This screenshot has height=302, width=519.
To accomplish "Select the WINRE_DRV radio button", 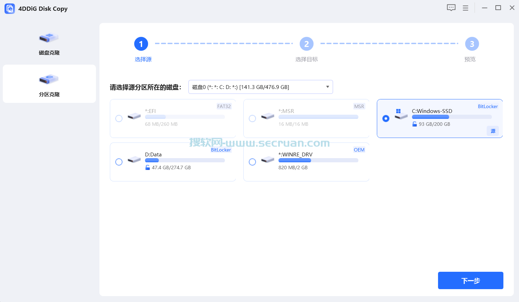I will click(252, 162).
